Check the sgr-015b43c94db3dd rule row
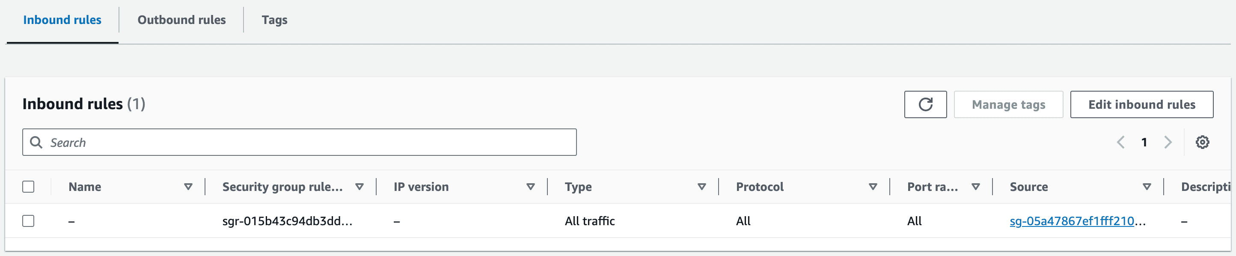 point(28,221)
